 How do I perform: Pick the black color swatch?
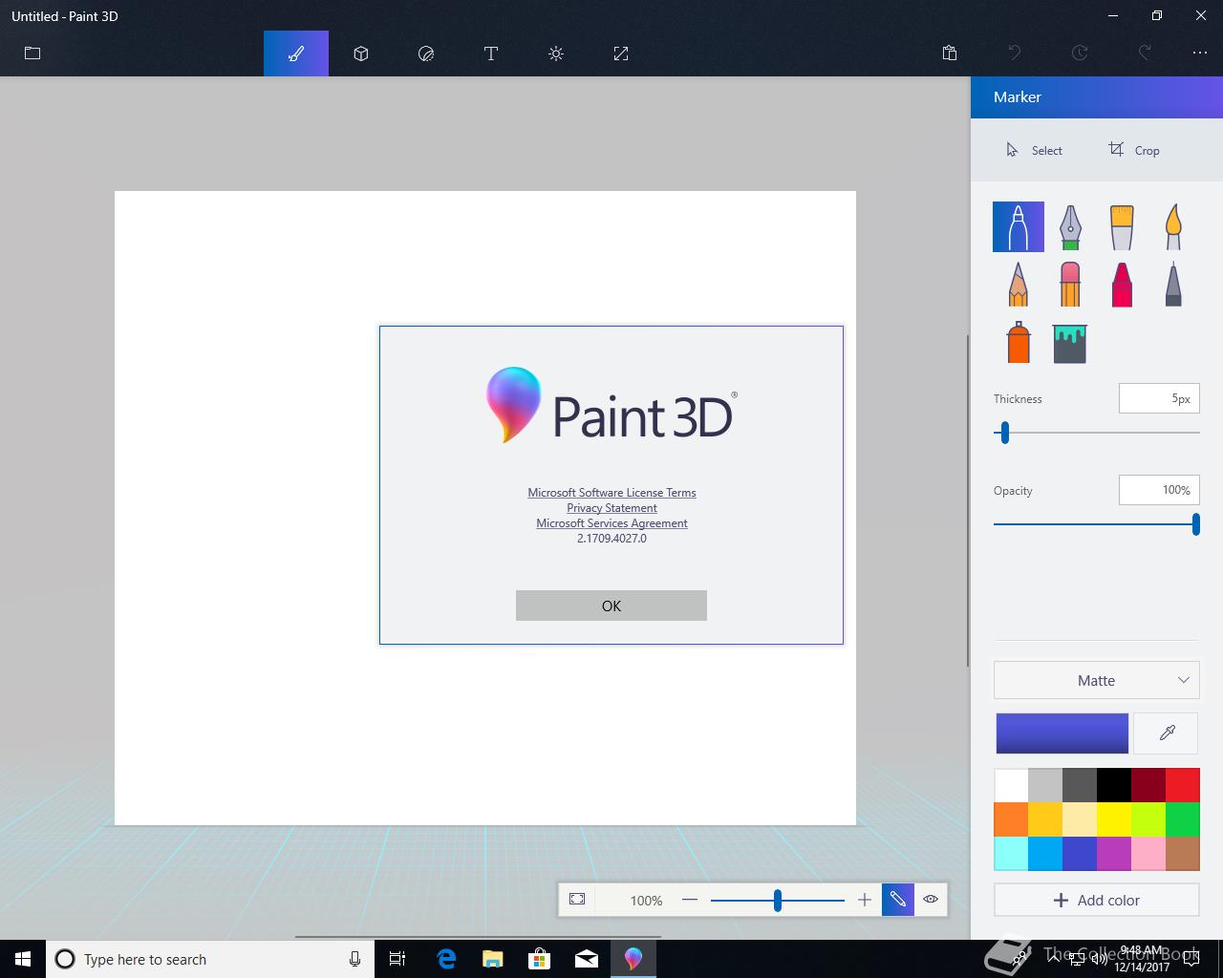[1114, 785]
